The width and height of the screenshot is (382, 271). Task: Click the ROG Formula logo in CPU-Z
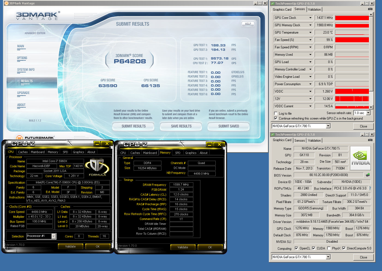click(x=97, y=167)
